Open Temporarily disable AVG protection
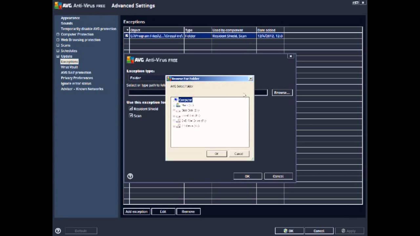The height and width of the screenshot is (236, 420). click(88, 29)
